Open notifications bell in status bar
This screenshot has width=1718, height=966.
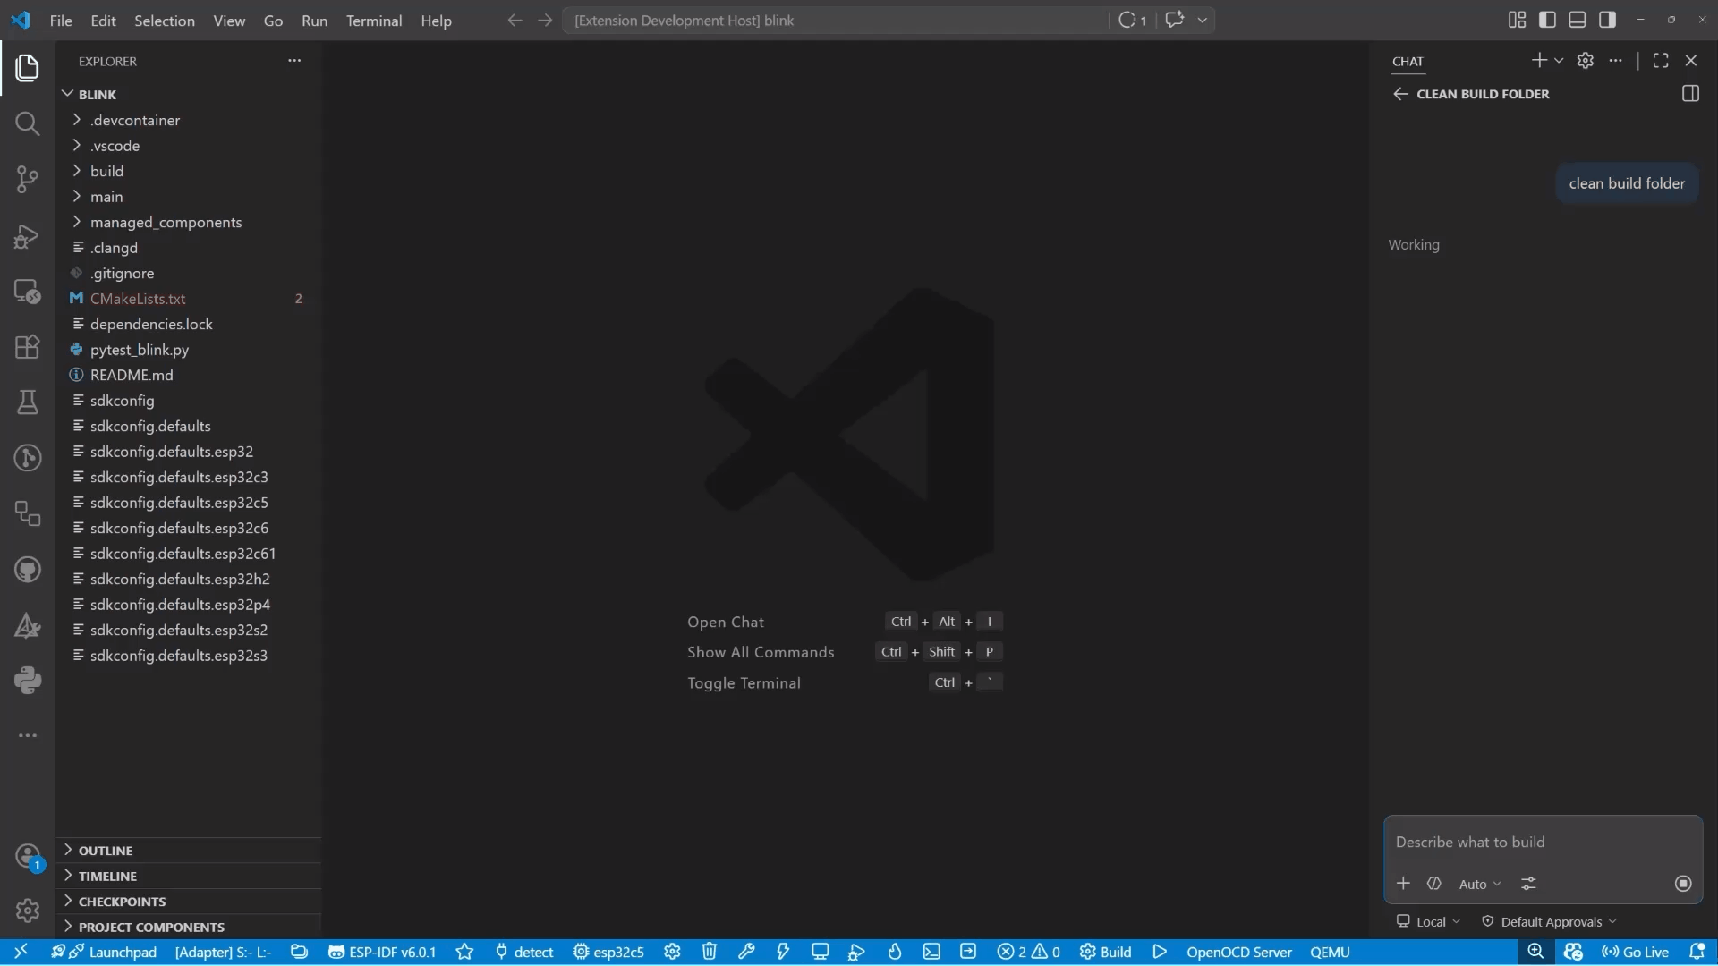click(1697, 952)
